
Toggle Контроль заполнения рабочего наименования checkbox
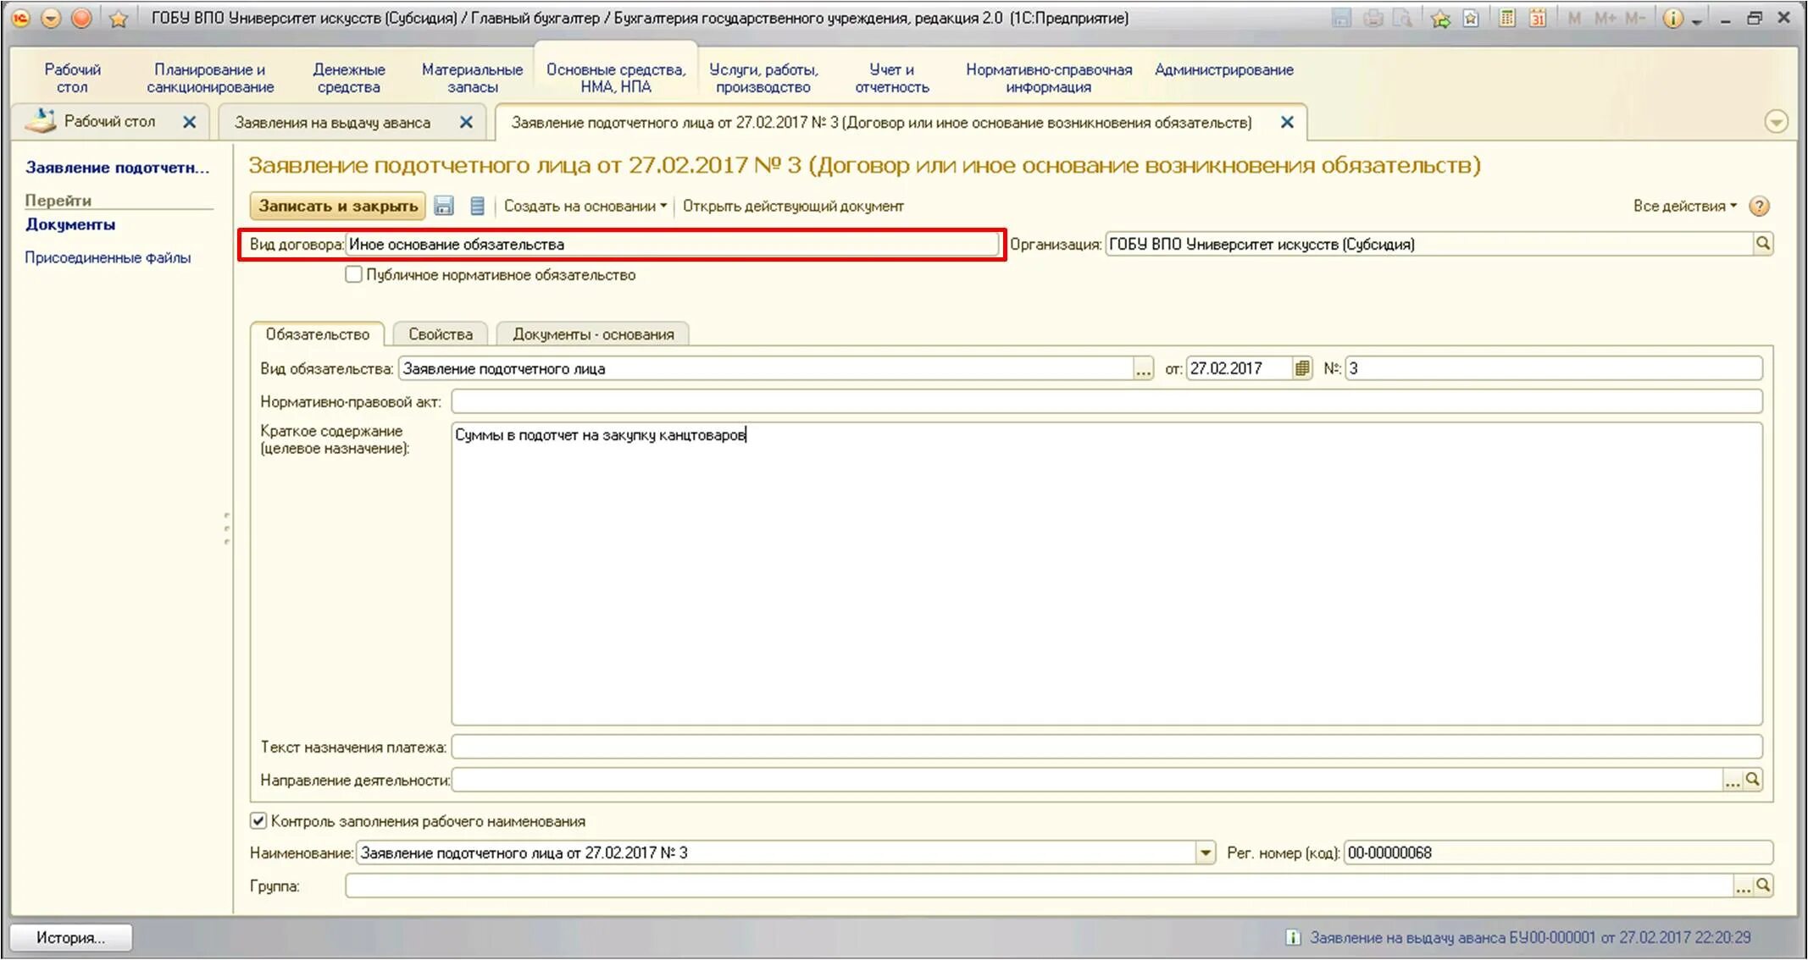click(258, 820)
